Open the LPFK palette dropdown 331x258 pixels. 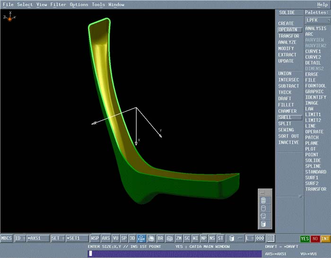click(x=317, y=20)
